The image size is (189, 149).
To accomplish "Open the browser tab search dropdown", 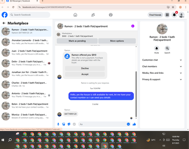I will tap(2, 1).
